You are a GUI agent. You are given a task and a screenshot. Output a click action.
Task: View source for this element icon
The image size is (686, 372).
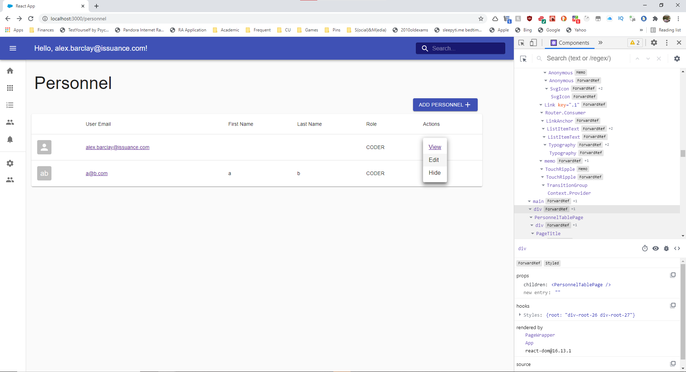(x=677, y=248)
